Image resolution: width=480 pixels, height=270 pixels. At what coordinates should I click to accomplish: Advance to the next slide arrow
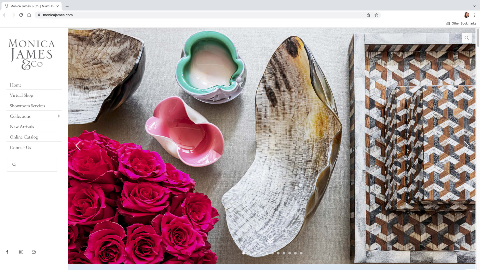(466, 145)
